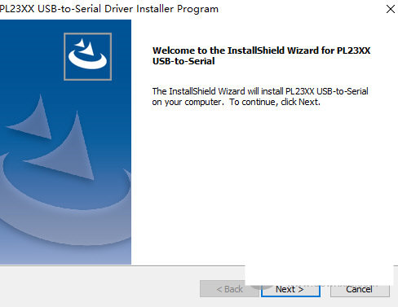Click the installer title bar text

tap(109, 9)
